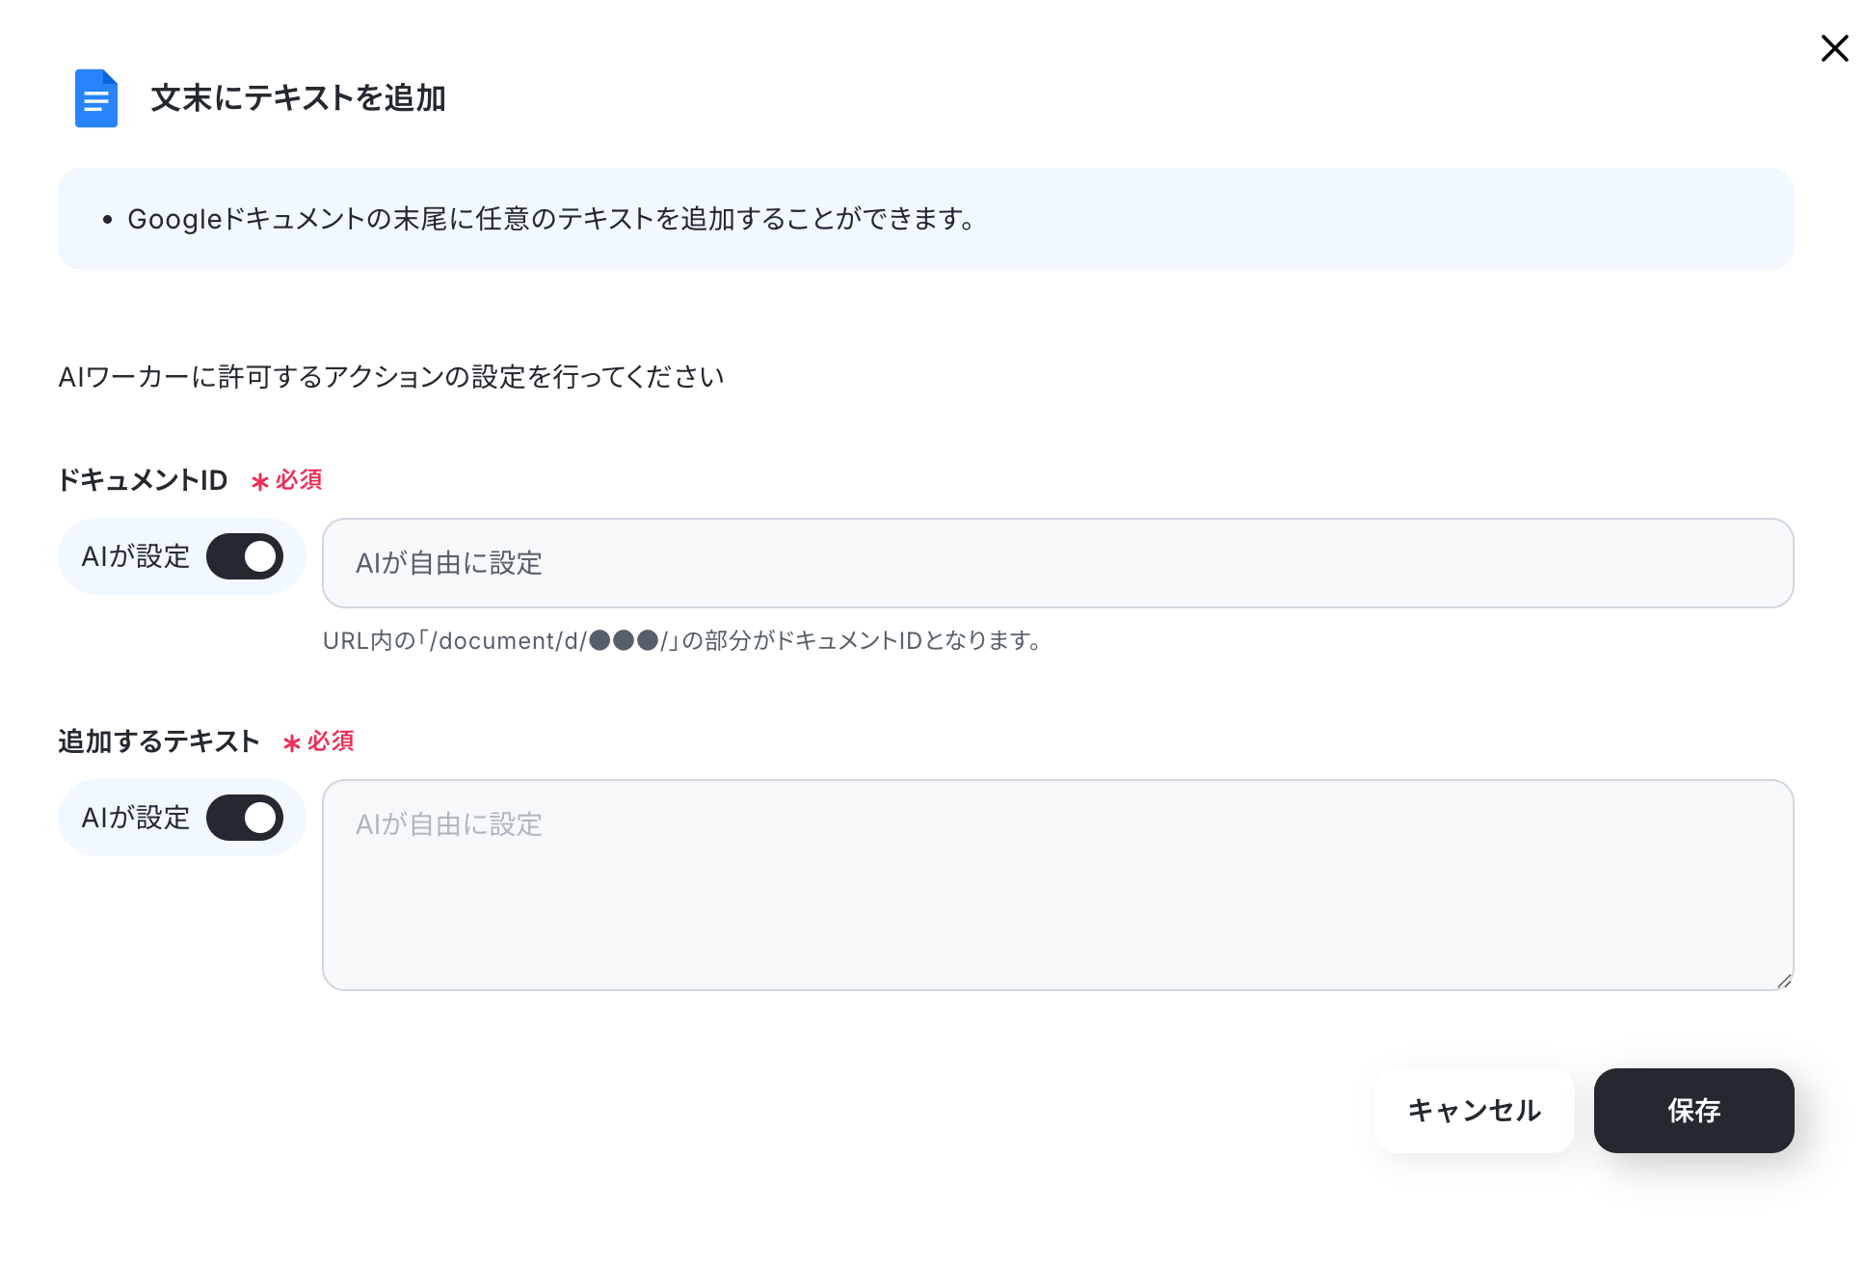Screen dimensions: 1864x1265
Task: Click the ドキュメントID field label
Action: 143,480
